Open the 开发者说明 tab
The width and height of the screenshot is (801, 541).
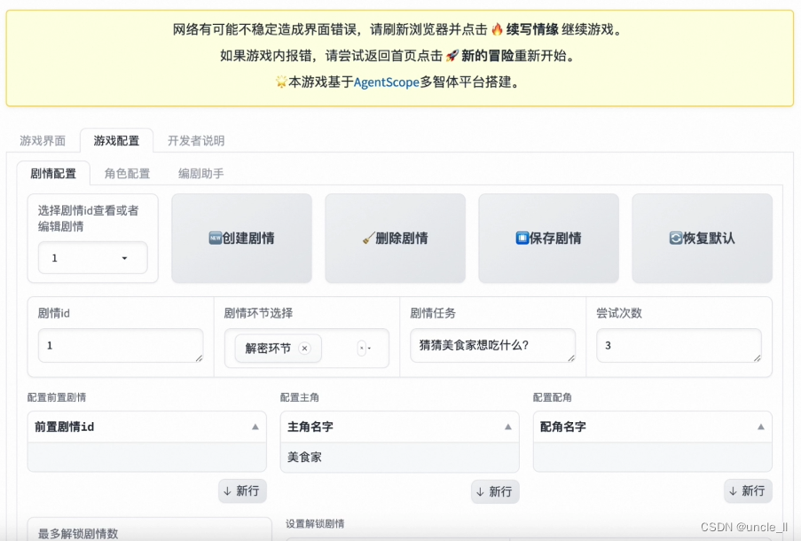(x=196, y=140)
